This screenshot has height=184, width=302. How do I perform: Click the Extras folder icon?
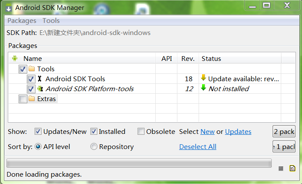[x=32, y=98]
